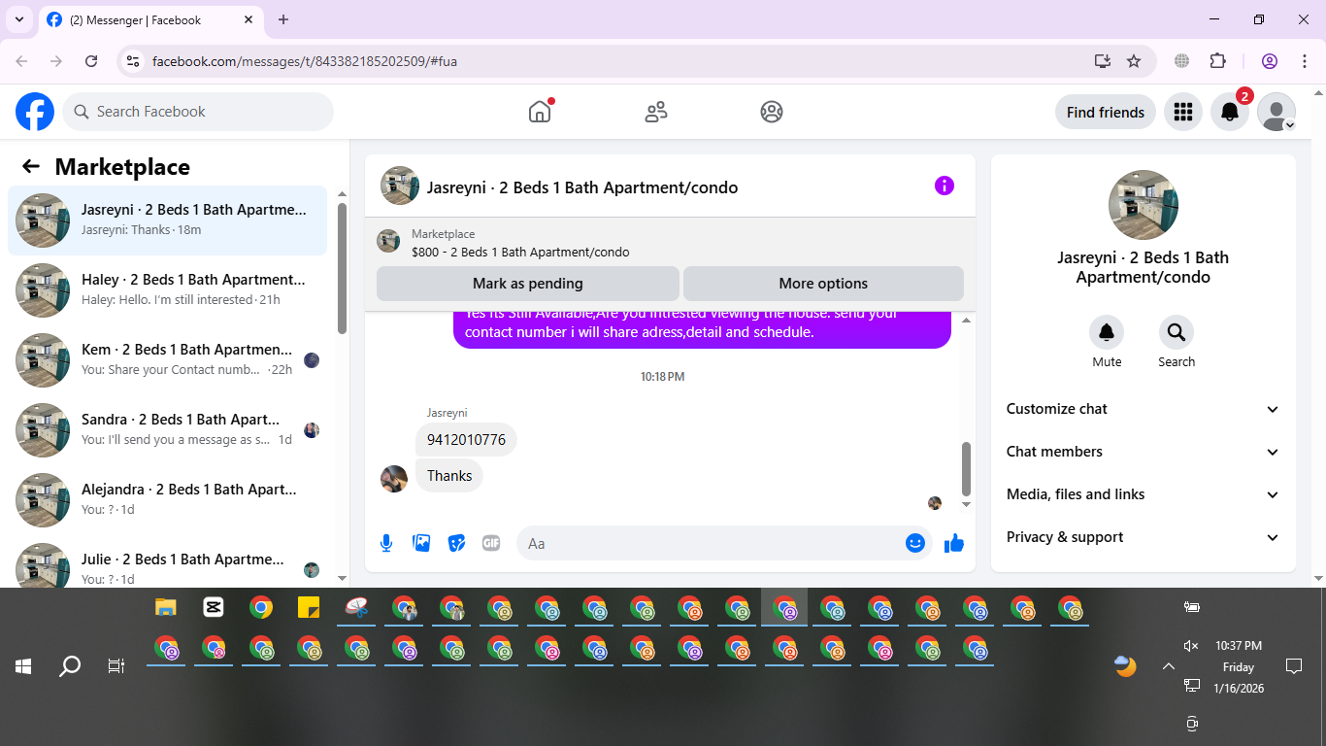Open Jasreyni conversation in list
This screenshot has height=746, width=1326.
coord(168,220)
